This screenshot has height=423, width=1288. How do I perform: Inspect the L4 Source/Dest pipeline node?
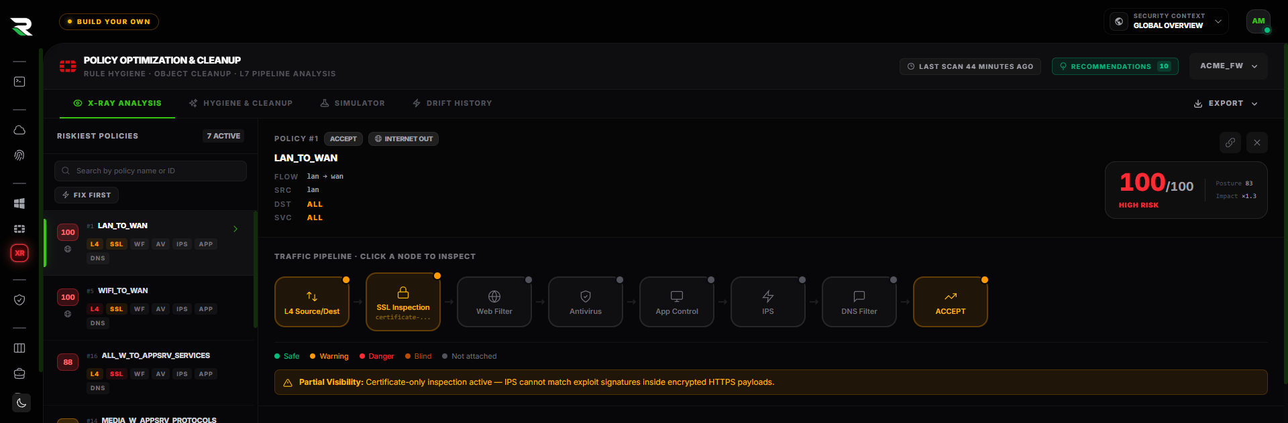coord(312,302)
